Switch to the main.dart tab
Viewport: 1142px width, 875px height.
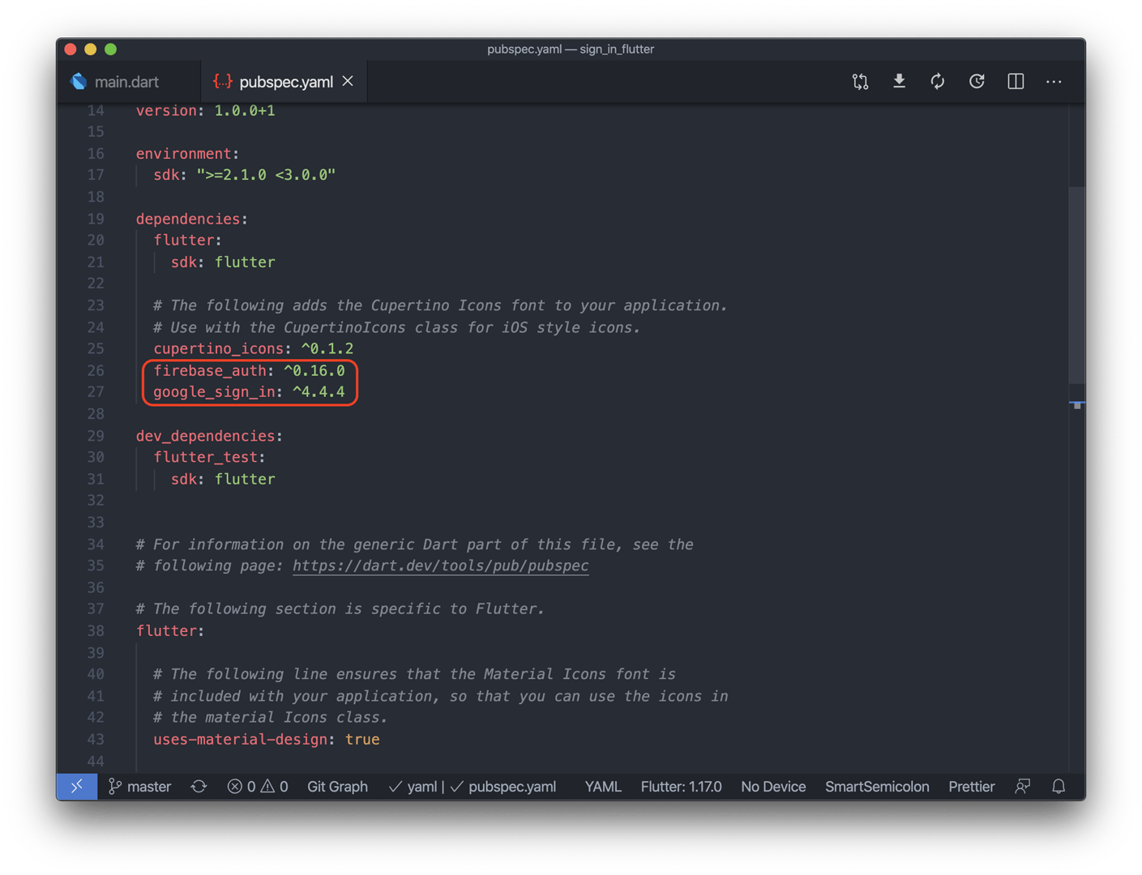(x=127, y=82)
